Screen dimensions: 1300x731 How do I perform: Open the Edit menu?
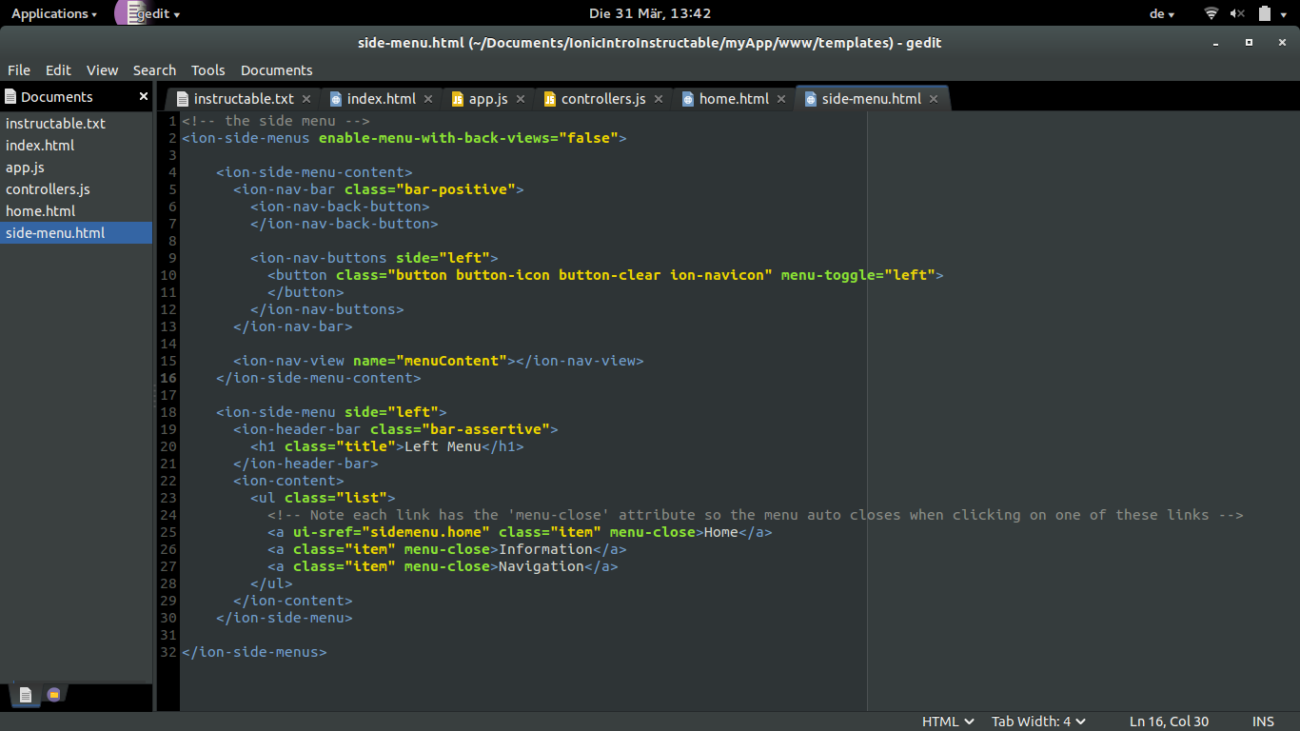58,70
